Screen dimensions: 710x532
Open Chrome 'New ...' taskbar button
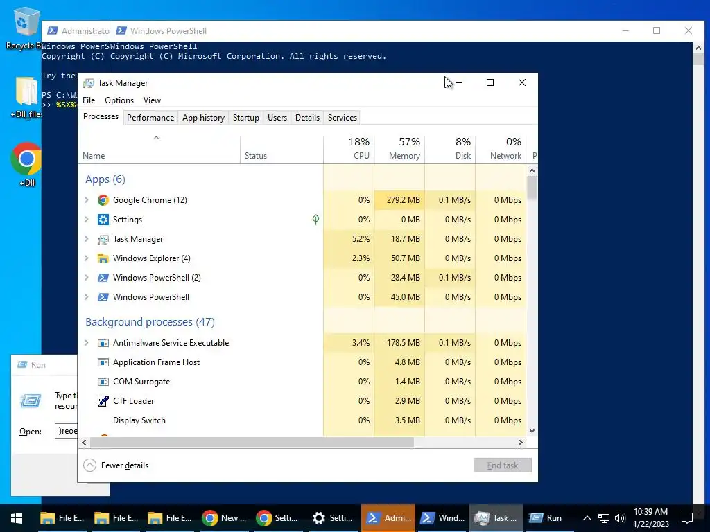point(224,518)
